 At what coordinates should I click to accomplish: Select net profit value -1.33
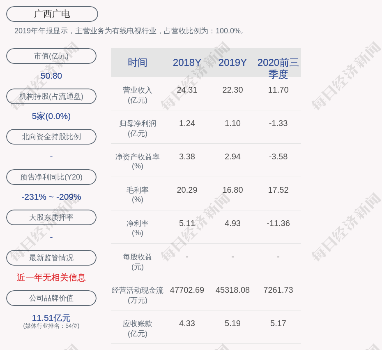click(278, 123)
